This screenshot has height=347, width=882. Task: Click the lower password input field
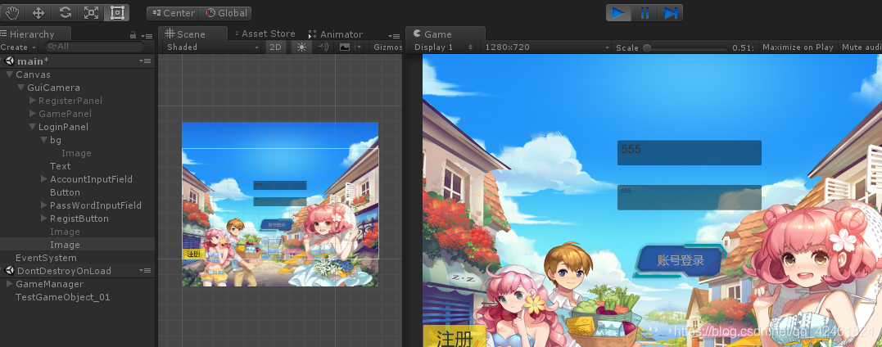coord(689,197)
